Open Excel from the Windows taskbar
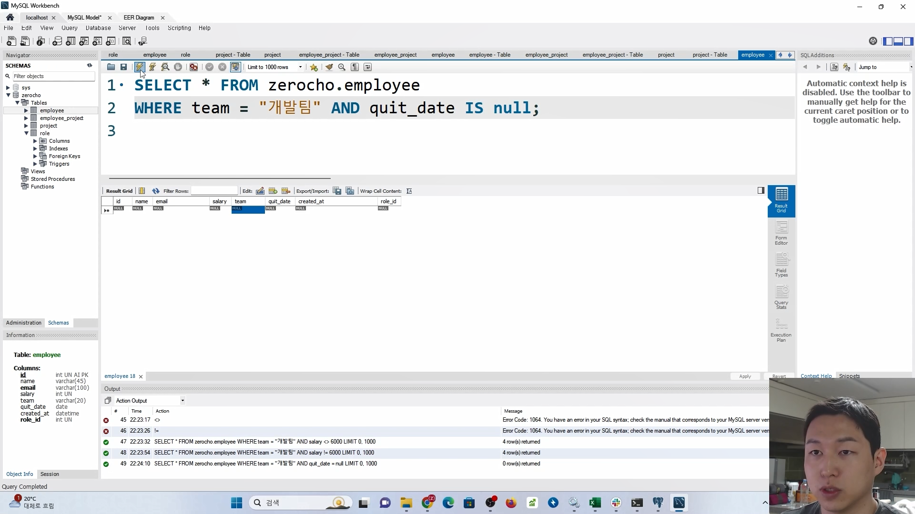The image size is (915, 514). [x=595, y=503]
